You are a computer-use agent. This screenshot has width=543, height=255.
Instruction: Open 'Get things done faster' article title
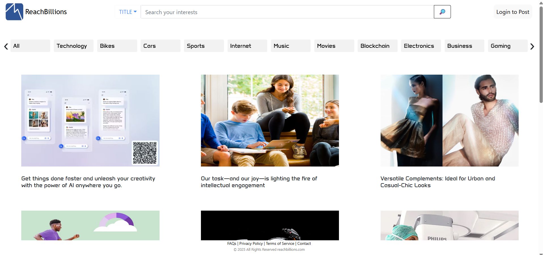(x=88, y=182)
